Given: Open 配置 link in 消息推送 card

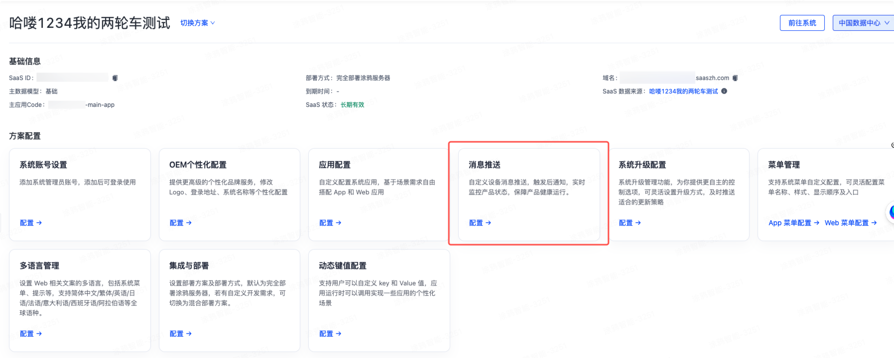Looking at the screenshot, I should point(480,223).
